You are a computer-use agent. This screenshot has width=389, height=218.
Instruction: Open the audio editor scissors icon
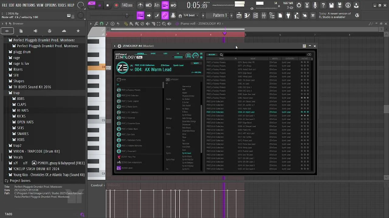[x=307, y=5]
